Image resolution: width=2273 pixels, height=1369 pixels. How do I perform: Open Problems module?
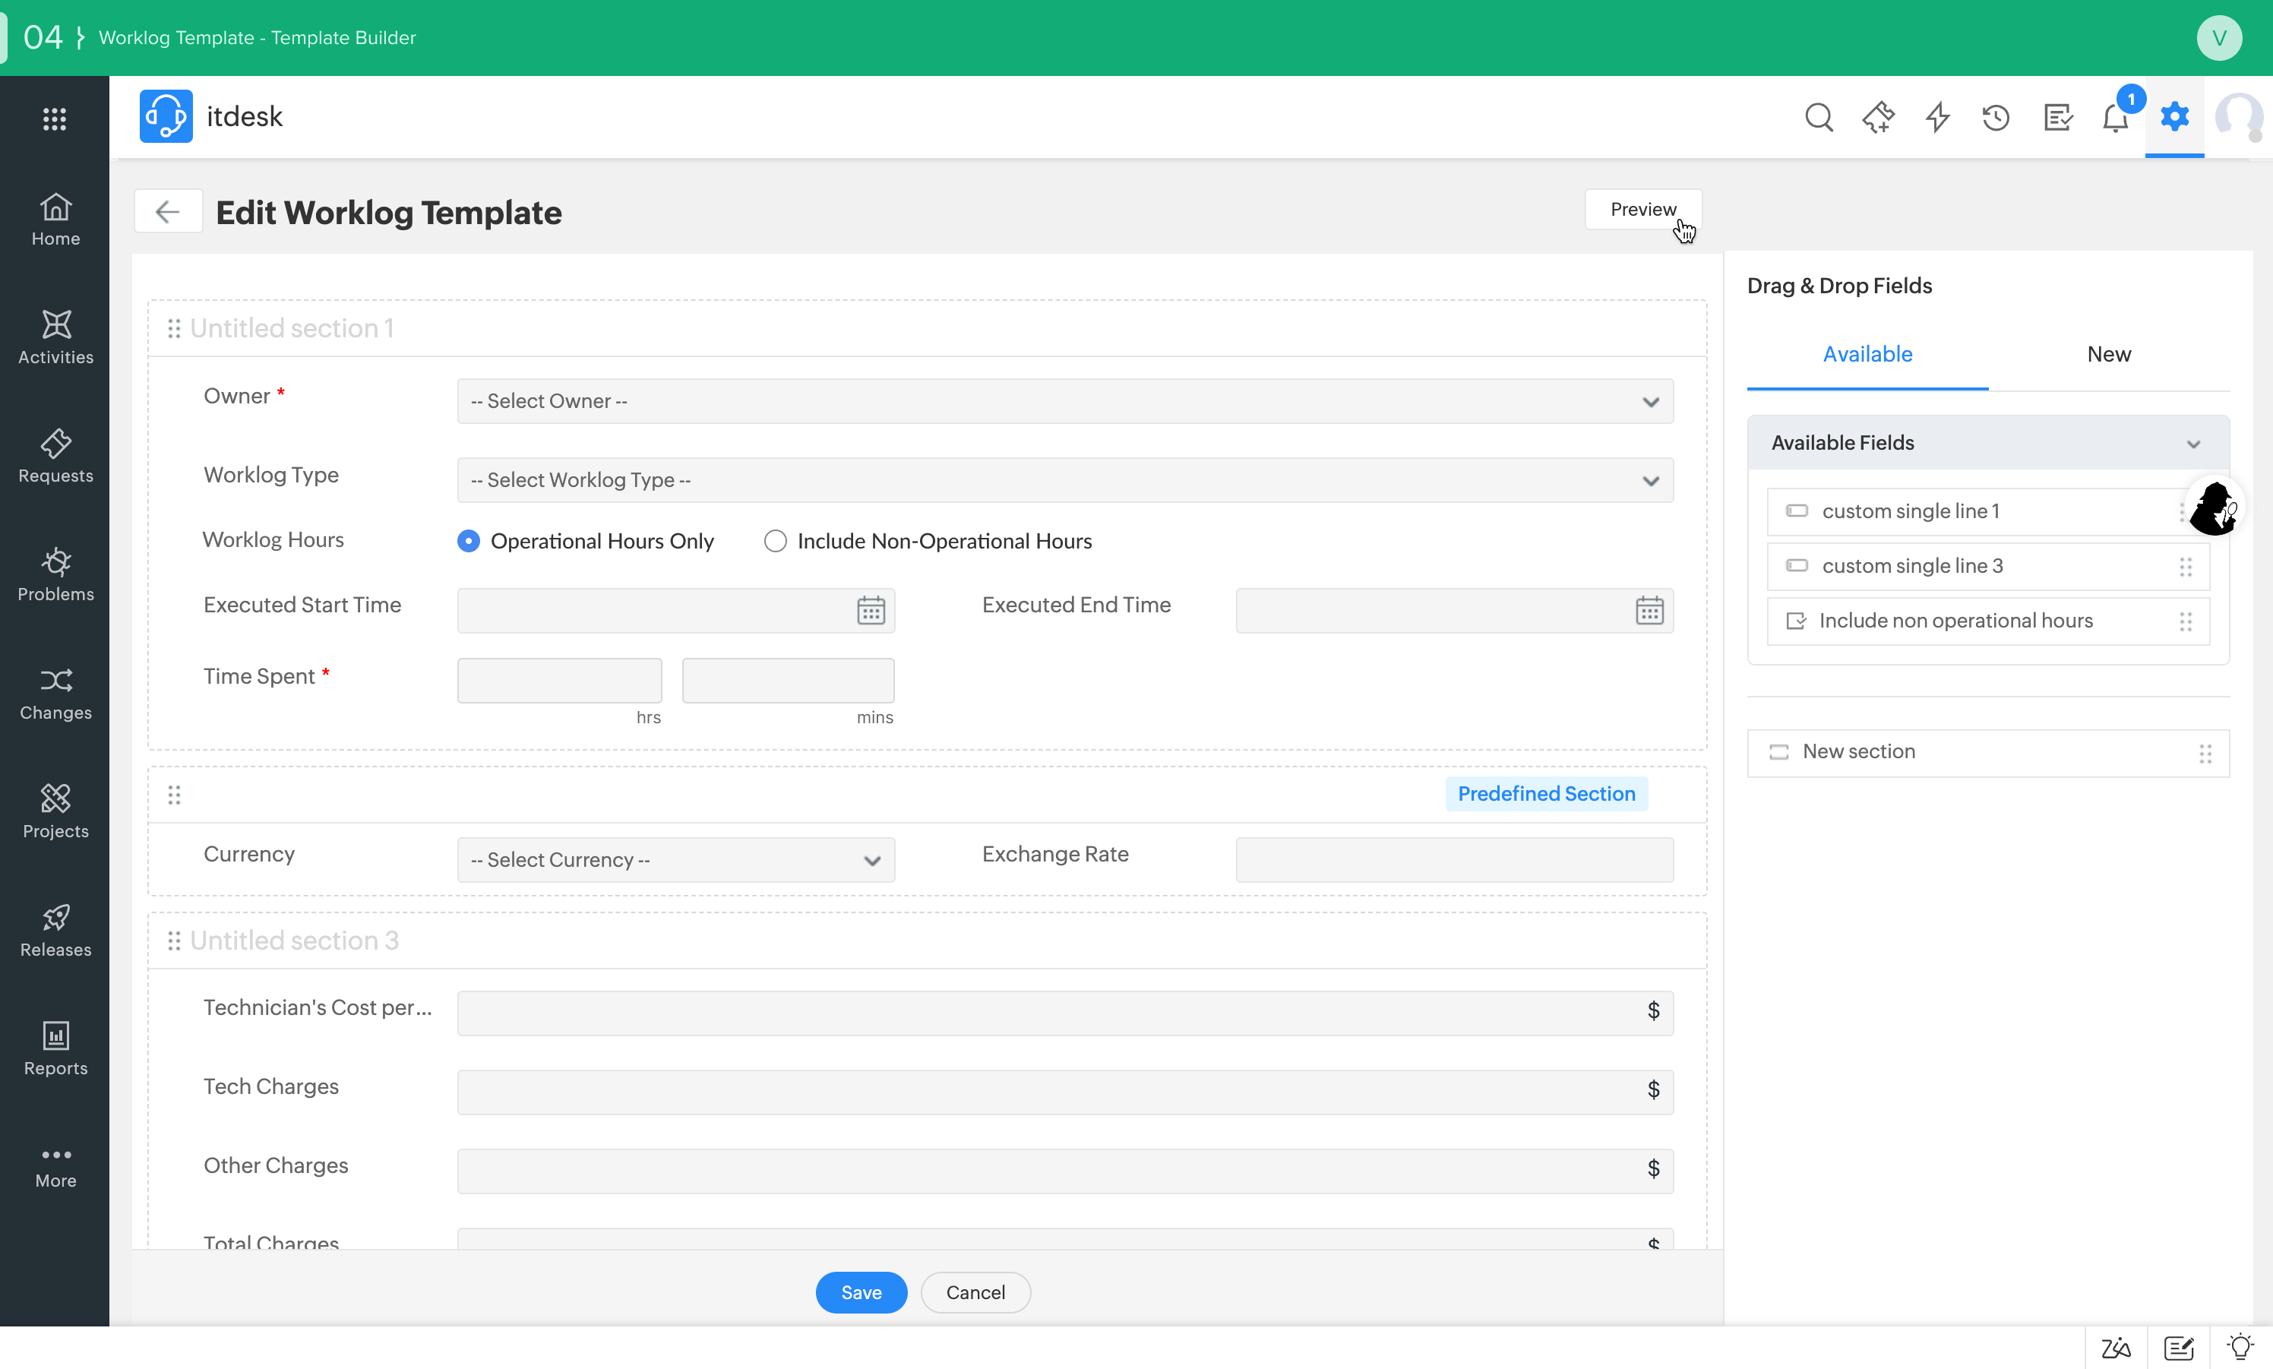55,574
